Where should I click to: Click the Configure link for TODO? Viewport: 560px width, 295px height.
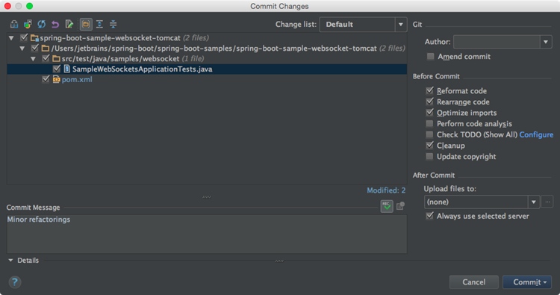coord(536,134)
